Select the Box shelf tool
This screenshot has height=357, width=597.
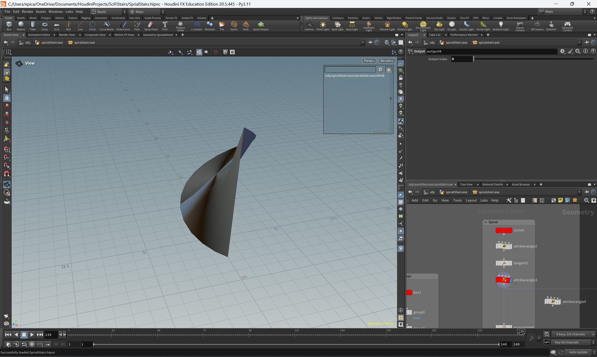point(9,26)
